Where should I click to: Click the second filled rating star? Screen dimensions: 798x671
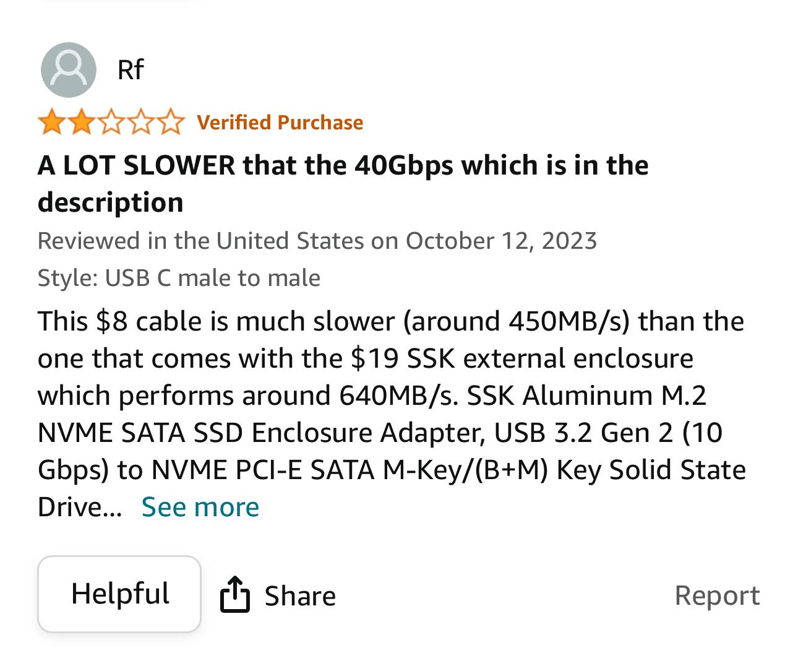tap(81, 123)
